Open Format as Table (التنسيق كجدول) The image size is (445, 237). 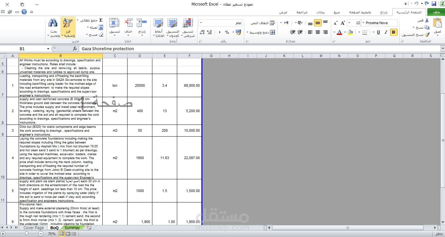point(172,27)
